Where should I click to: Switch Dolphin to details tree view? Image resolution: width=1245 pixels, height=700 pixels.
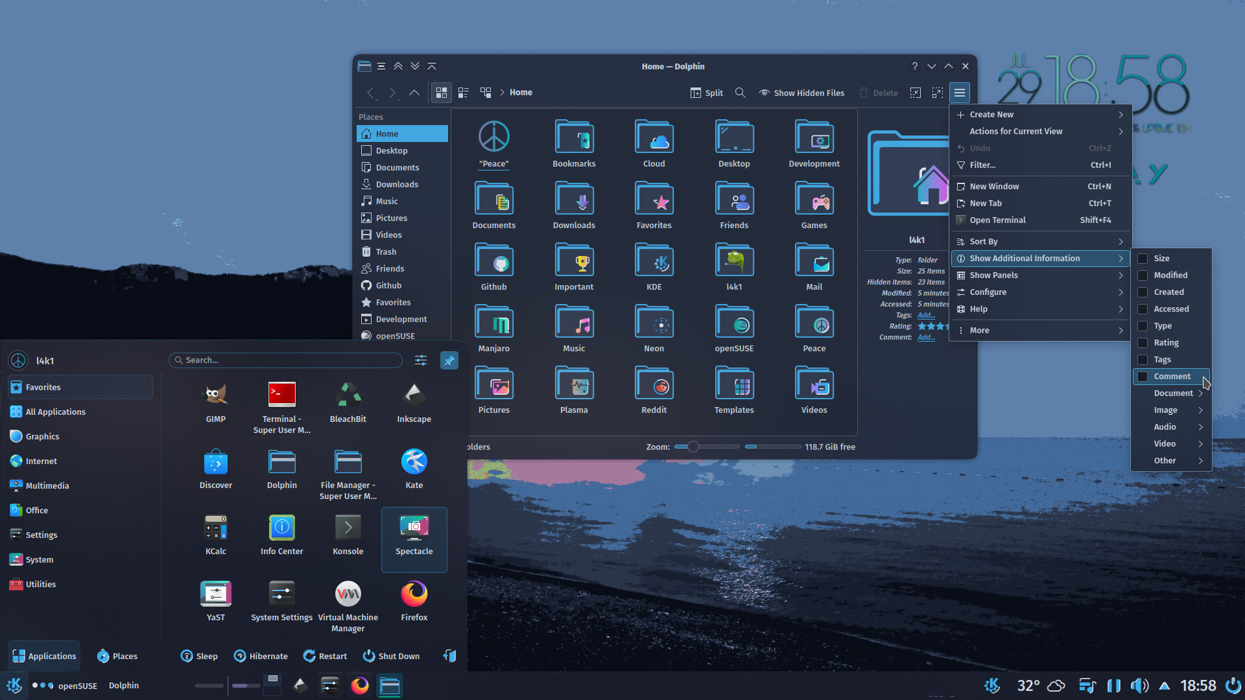point(486,93)
